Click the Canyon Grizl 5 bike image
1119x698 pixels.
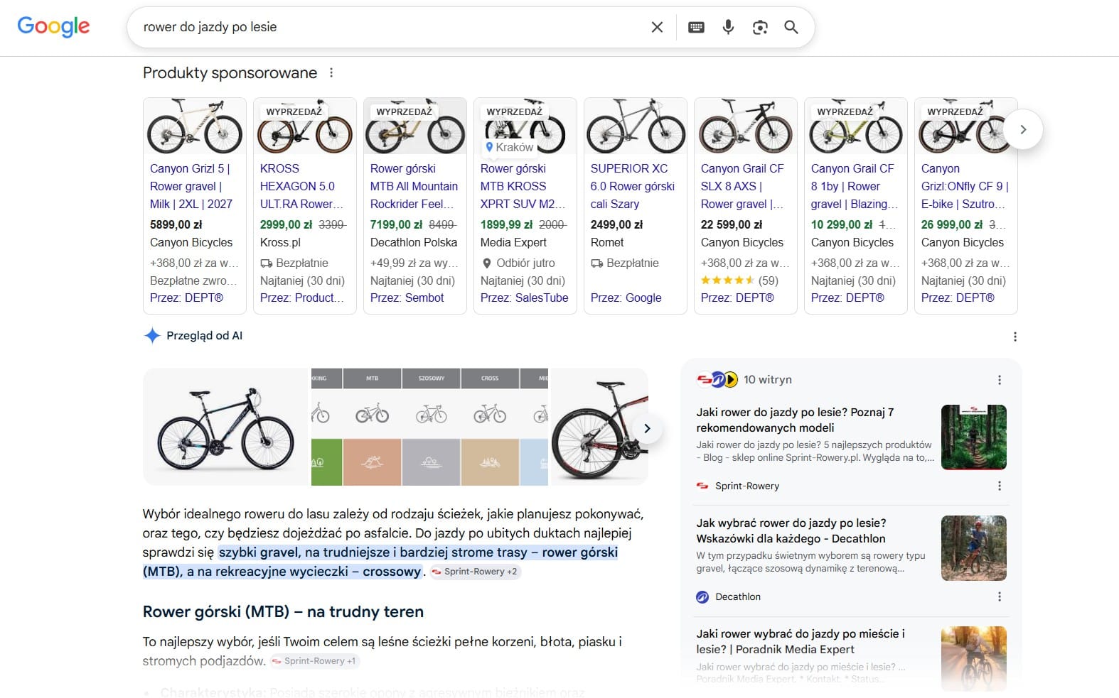195,126
